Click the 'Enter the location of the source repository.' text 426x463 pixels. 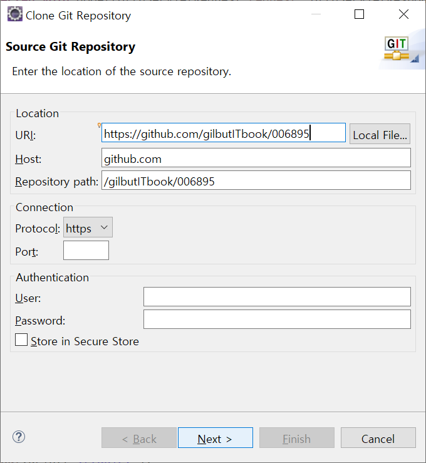pos(122,72)
